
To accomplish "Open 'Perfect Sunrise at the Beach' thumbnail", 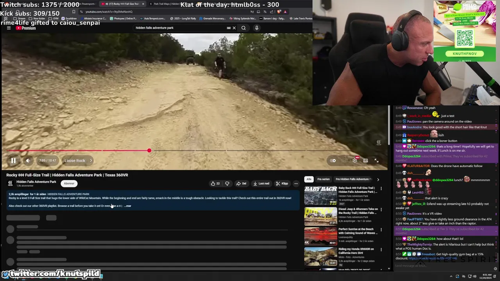I will (x=320, y=236).
